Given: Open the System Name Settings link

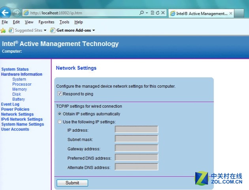Looking at the screenshot, I should [23, 124].
